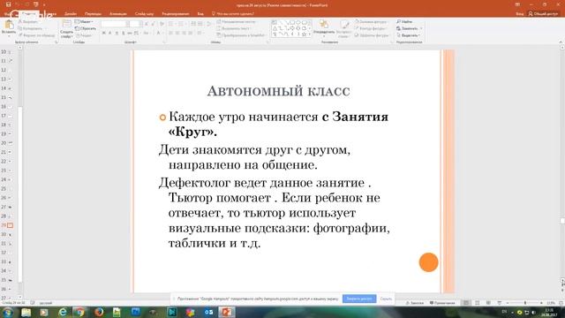Increase the list indent level
Image resolution: width=565 pixels, height=318 pixels.
point(200,24)
